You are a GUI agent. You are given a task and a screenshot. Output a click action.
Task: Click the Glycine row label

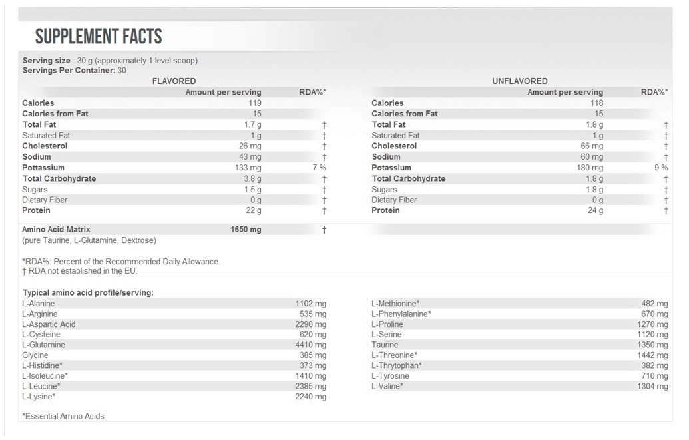point(35,355)
